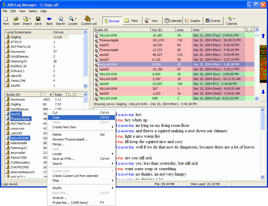
Task: Open the Import dropdown arrow
Action: (x=30, y=19)
